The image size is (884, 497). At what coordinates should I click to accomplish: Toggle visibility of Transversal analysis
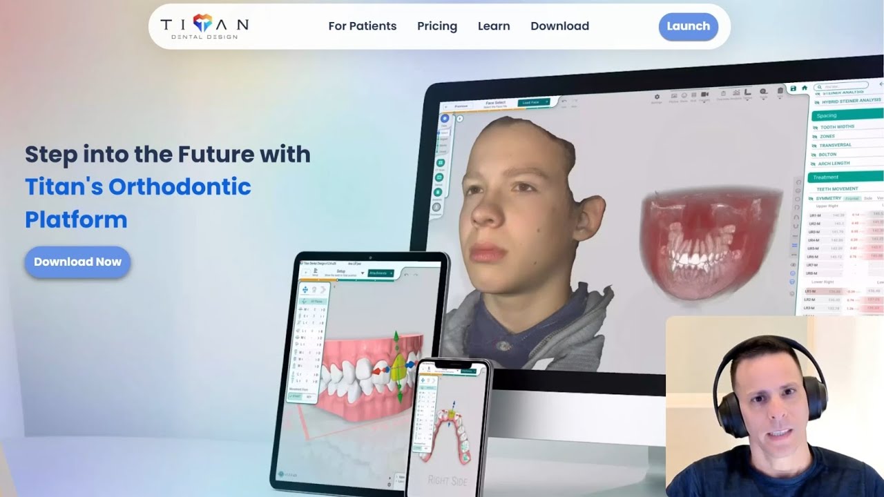814,146
